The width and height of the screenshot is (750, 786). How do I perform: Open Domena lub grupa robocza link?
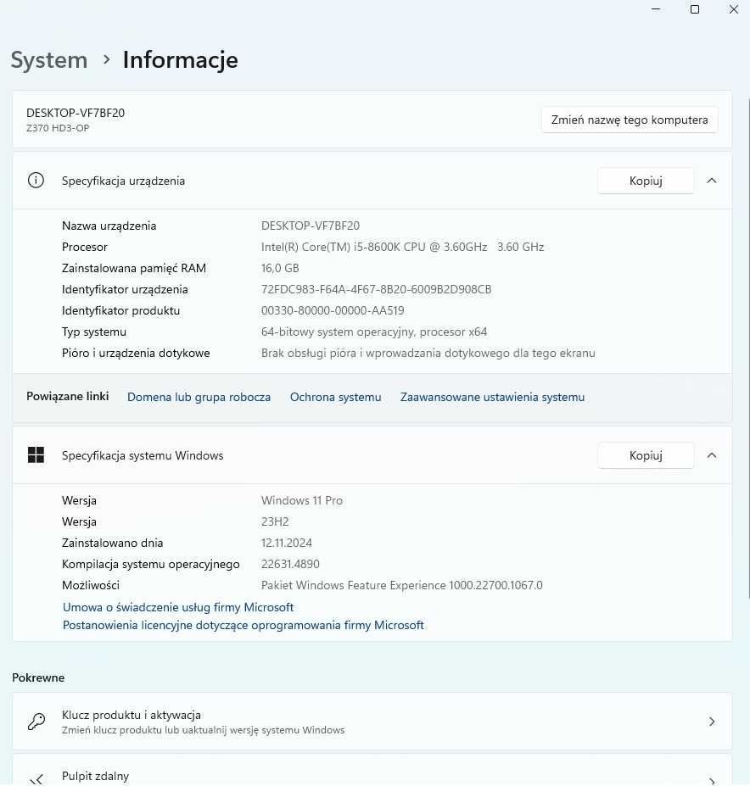(199, 397)
